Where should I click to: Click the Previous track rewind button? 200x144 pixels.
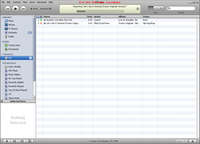click(8, 9)
